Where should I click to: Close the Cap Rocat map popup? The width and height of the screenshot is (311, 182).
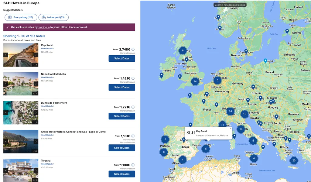[x=231, y=128]
